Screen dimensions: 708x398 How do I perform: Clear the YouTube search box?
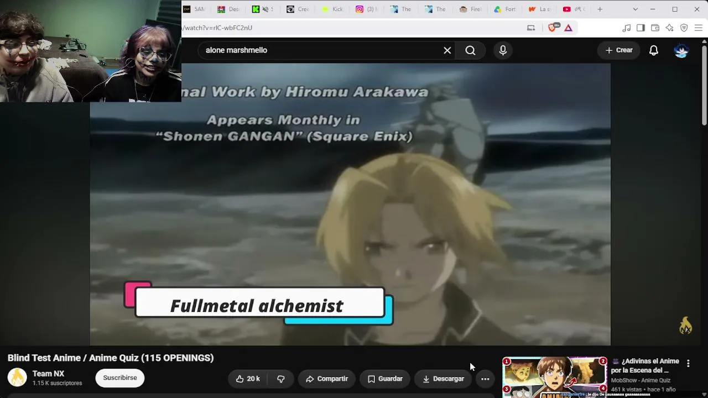coord(447,50)
